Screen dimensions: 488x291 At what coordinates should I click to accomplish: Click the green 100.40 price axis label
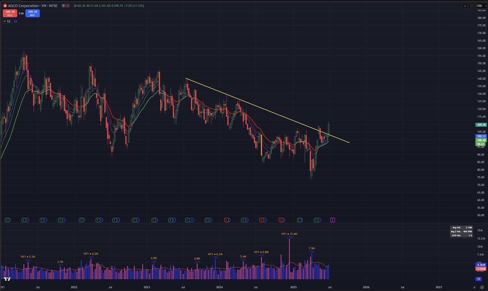[x=481, y=140]
